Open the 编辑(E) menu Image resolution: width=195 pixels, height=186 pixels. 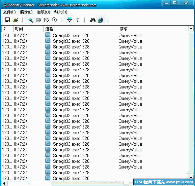[26, 12]
